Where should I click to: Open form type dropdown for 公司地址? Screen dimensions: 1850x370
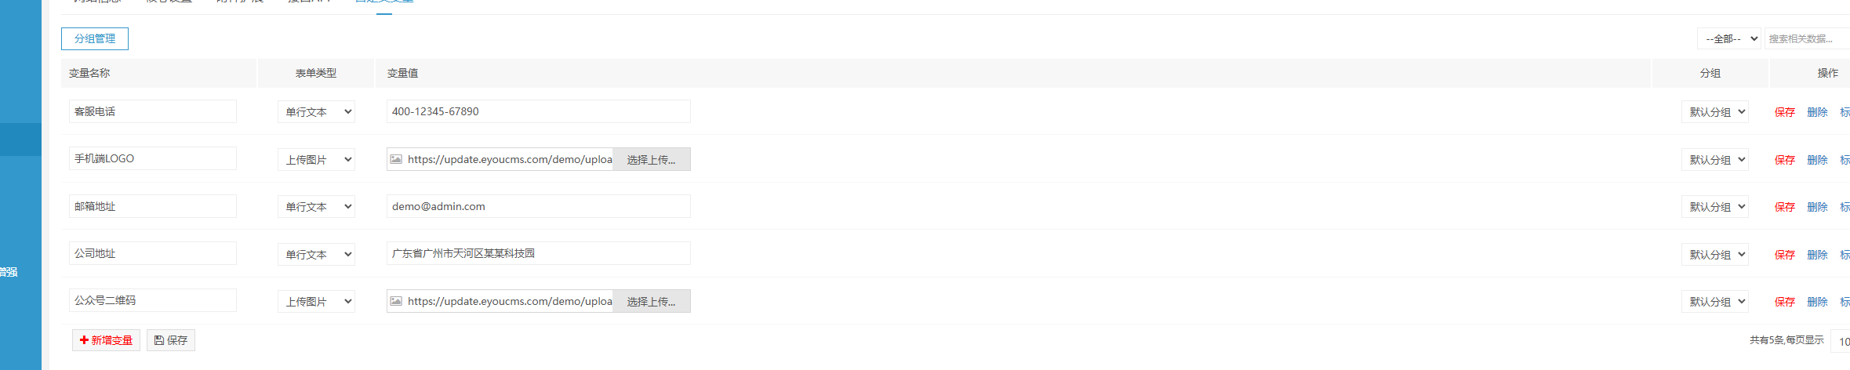(x=316, y=255)
